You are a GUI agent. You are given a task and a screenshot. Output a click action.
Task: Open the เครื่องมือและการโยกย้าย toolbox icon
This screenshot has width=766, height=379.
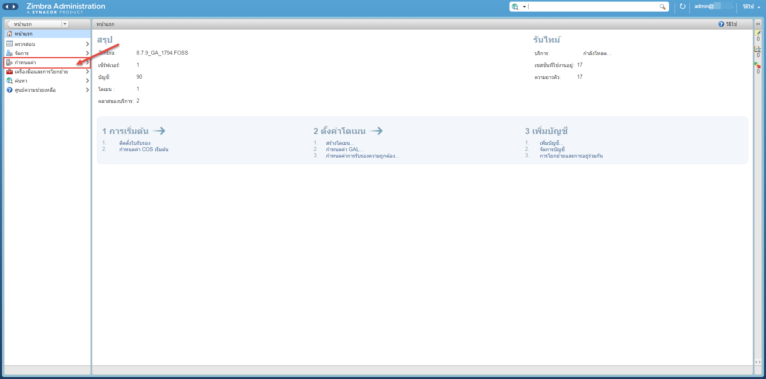[x=10, y=71]
